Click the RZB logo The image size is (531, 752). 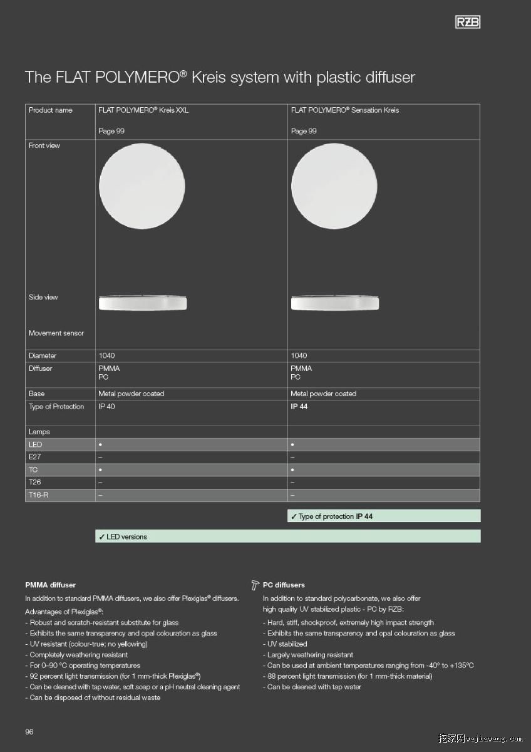tap(467, 23)
